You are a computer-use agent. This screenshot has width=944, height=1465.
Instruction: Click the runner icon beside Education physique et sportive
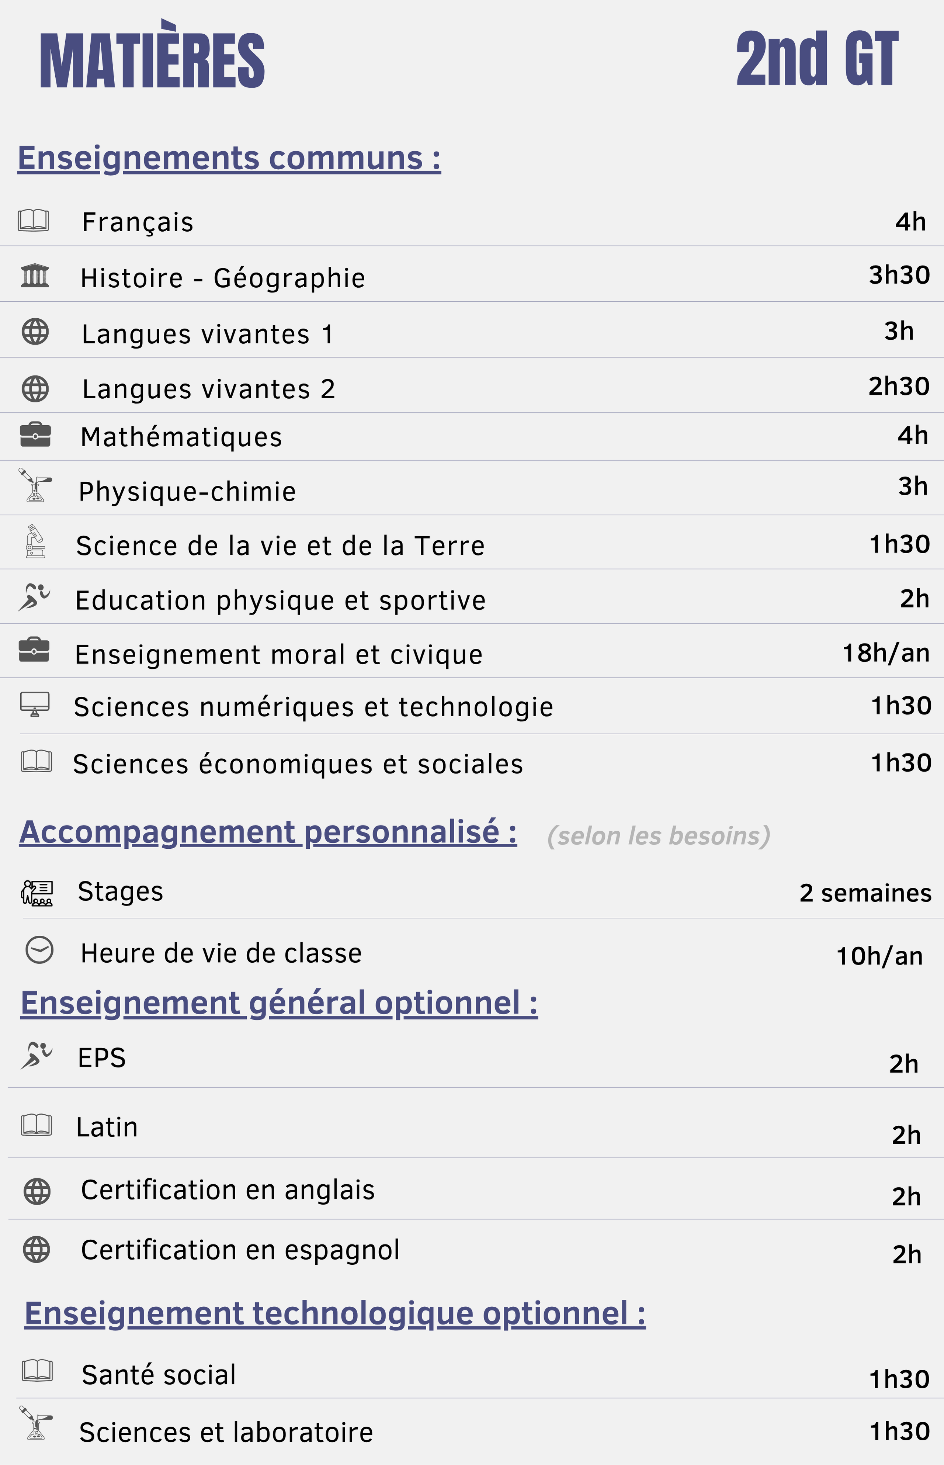pyautogui.click(x=34, y=597)
